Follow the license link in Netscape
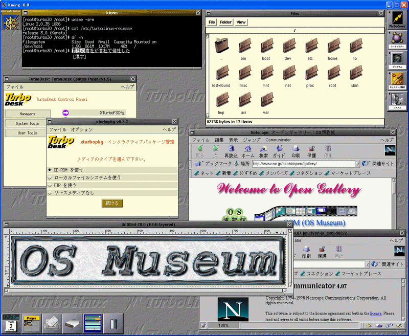409x336 pixels. click(376, 313)
